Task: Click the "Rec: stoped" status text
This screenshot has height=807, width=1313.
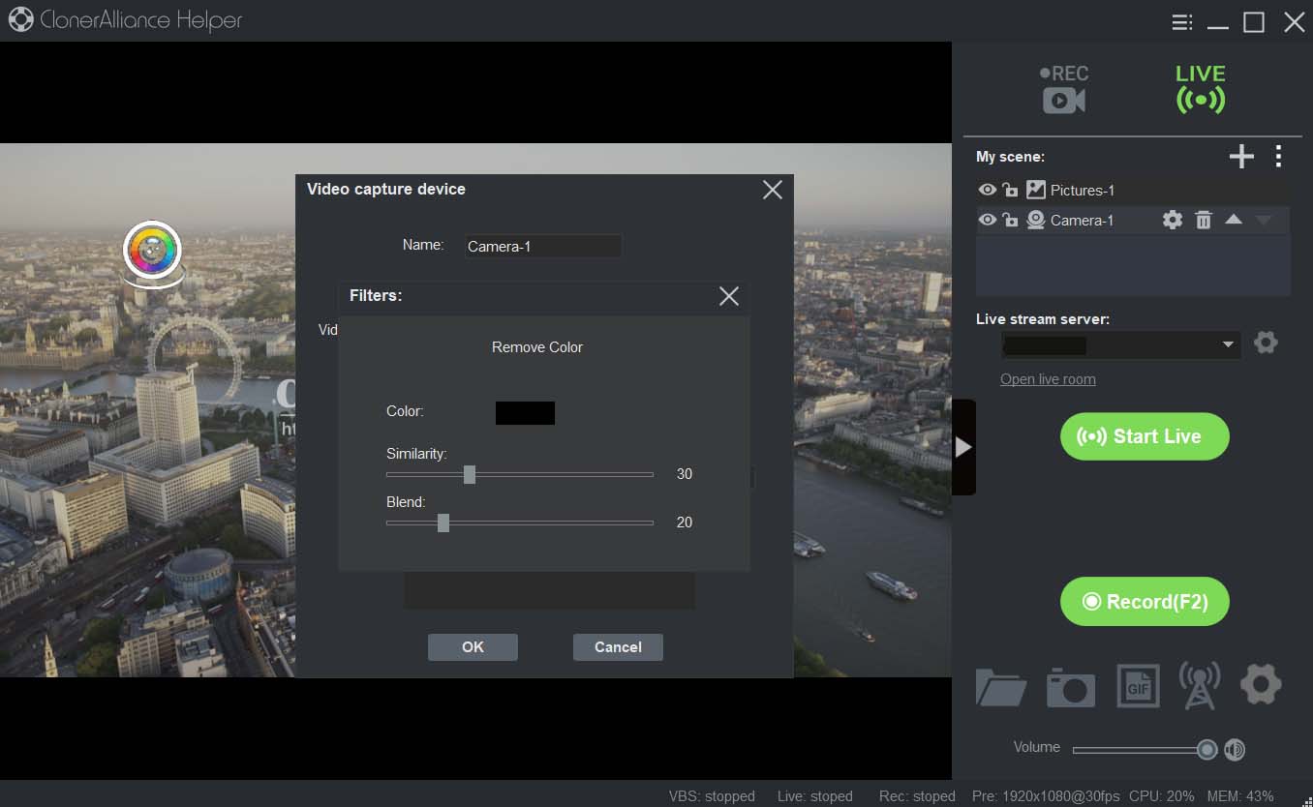Action: (x=917, y=796)
